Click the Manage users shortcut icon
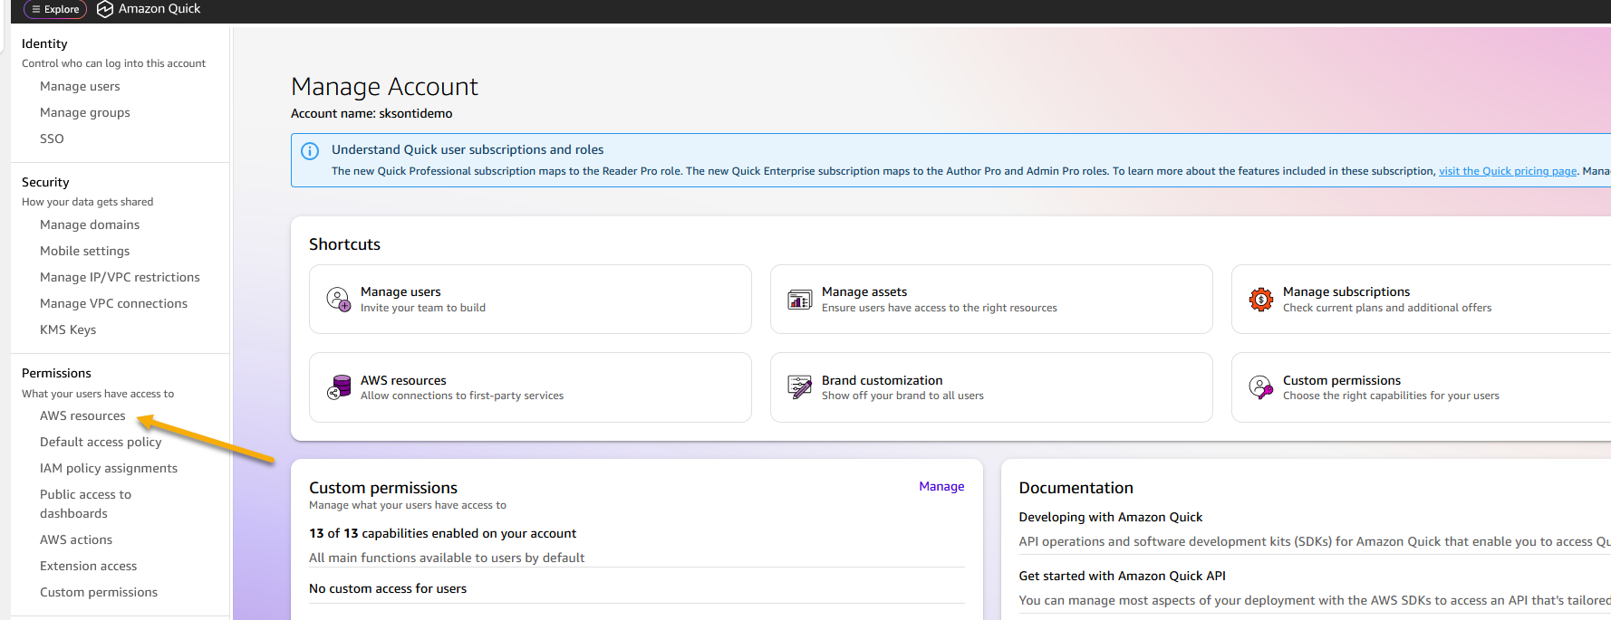The width and height of the screenshot is (1611, 620). pyautogui.click(x=339, y=300)
